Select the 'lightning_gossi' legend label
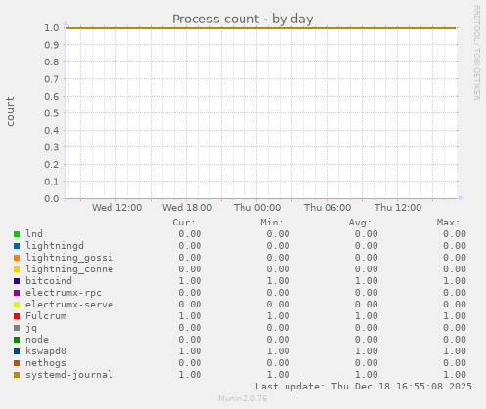This screenshot has height=409, width=486. [x=69, y=258]
